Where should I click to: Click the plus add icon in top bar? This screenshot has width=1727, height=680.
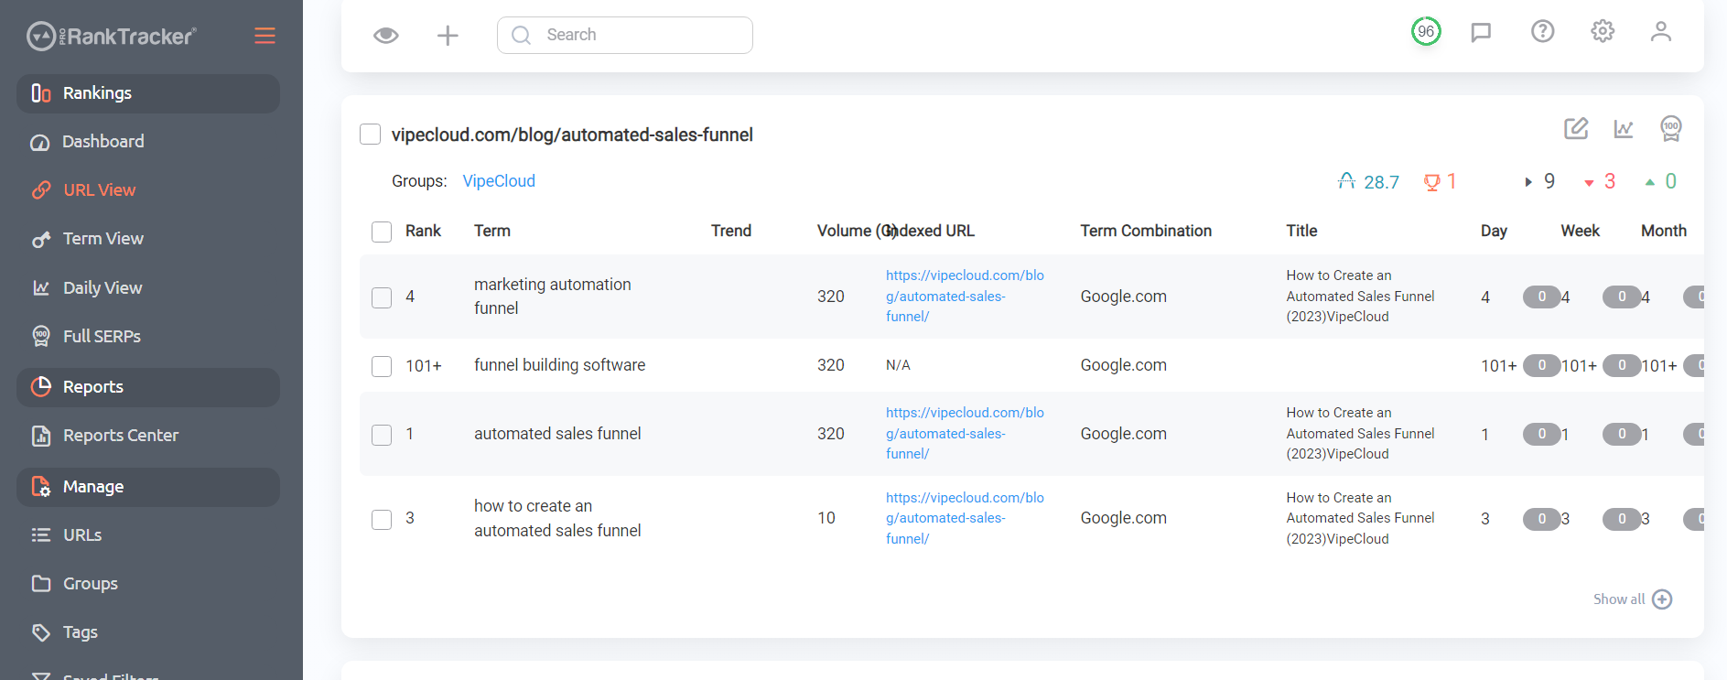(x=448, y=36)
